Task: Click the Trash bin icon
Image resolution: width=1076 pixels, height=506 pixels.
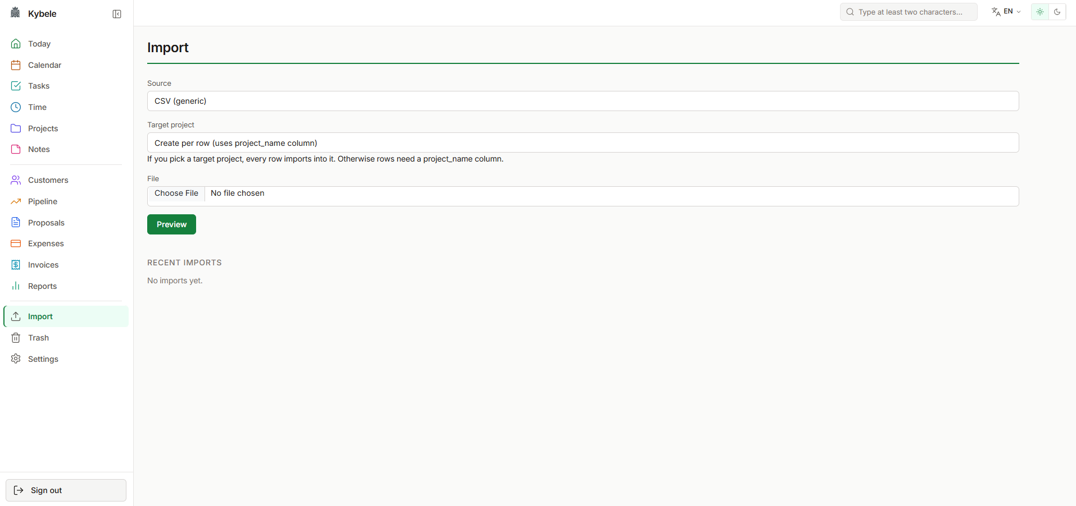Action: coord(16,338)
